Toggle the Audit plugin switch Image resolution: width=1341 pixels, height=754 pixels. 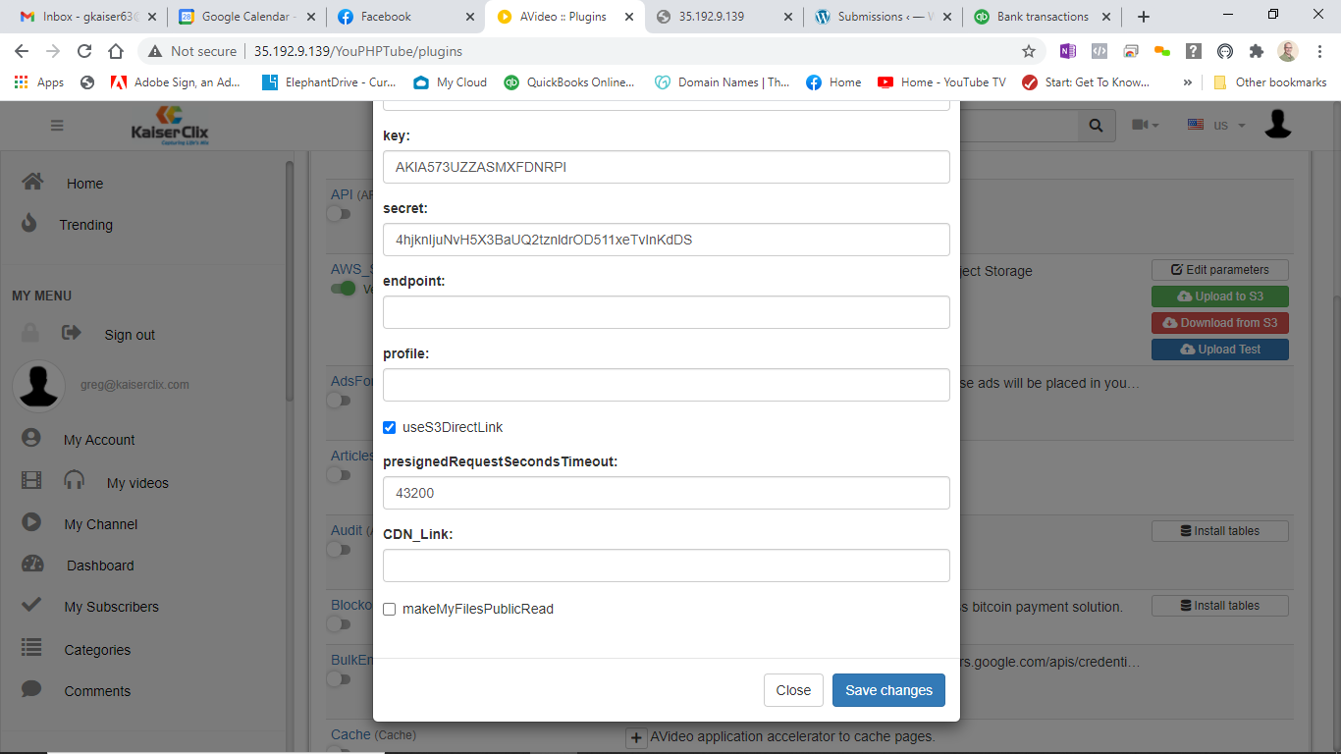339,550
